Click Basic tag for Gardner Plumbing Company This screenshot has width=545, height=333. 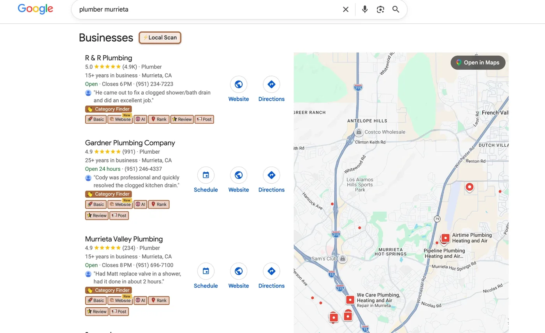[x=96, y=204]
